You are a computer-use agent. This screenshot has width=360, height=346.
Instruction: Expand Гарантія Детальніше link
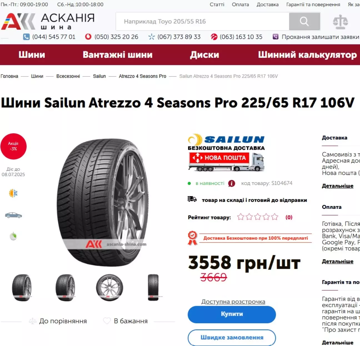click(337, 343)
